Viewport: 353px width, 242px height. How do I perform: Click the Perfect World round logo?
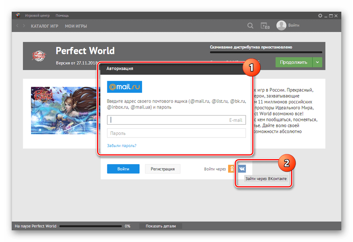[x=39, y=56]
